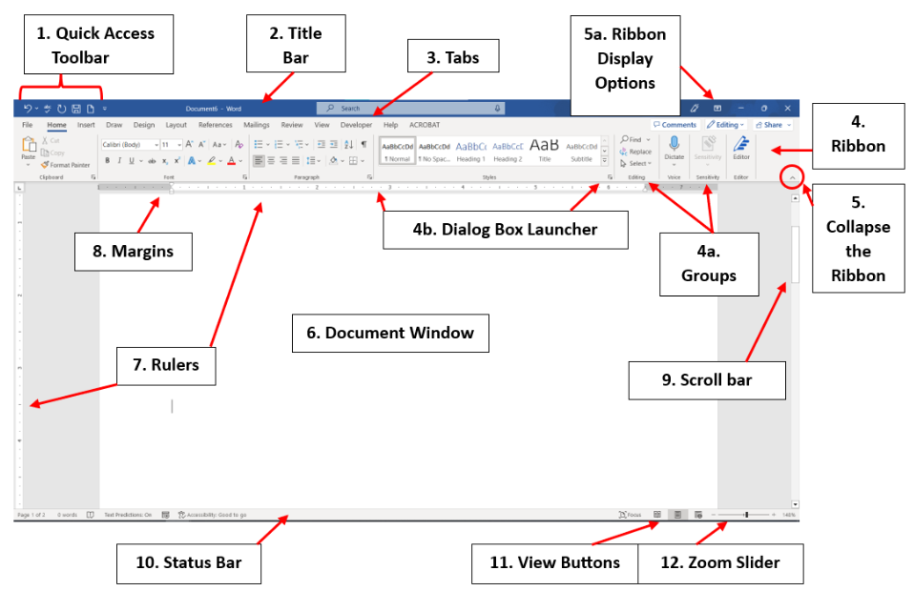This screenshot has height=591, width=914.
Task: Click the Shading paint bucket icon
Action: click(x=333, y=161)
